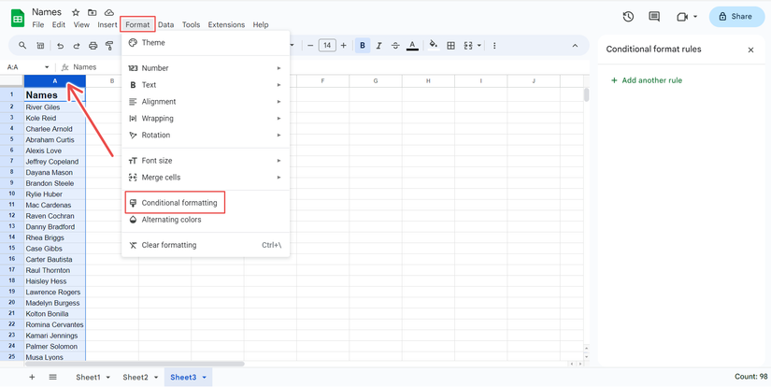
Task: Open the borders tool
Action: coord(450,46)
